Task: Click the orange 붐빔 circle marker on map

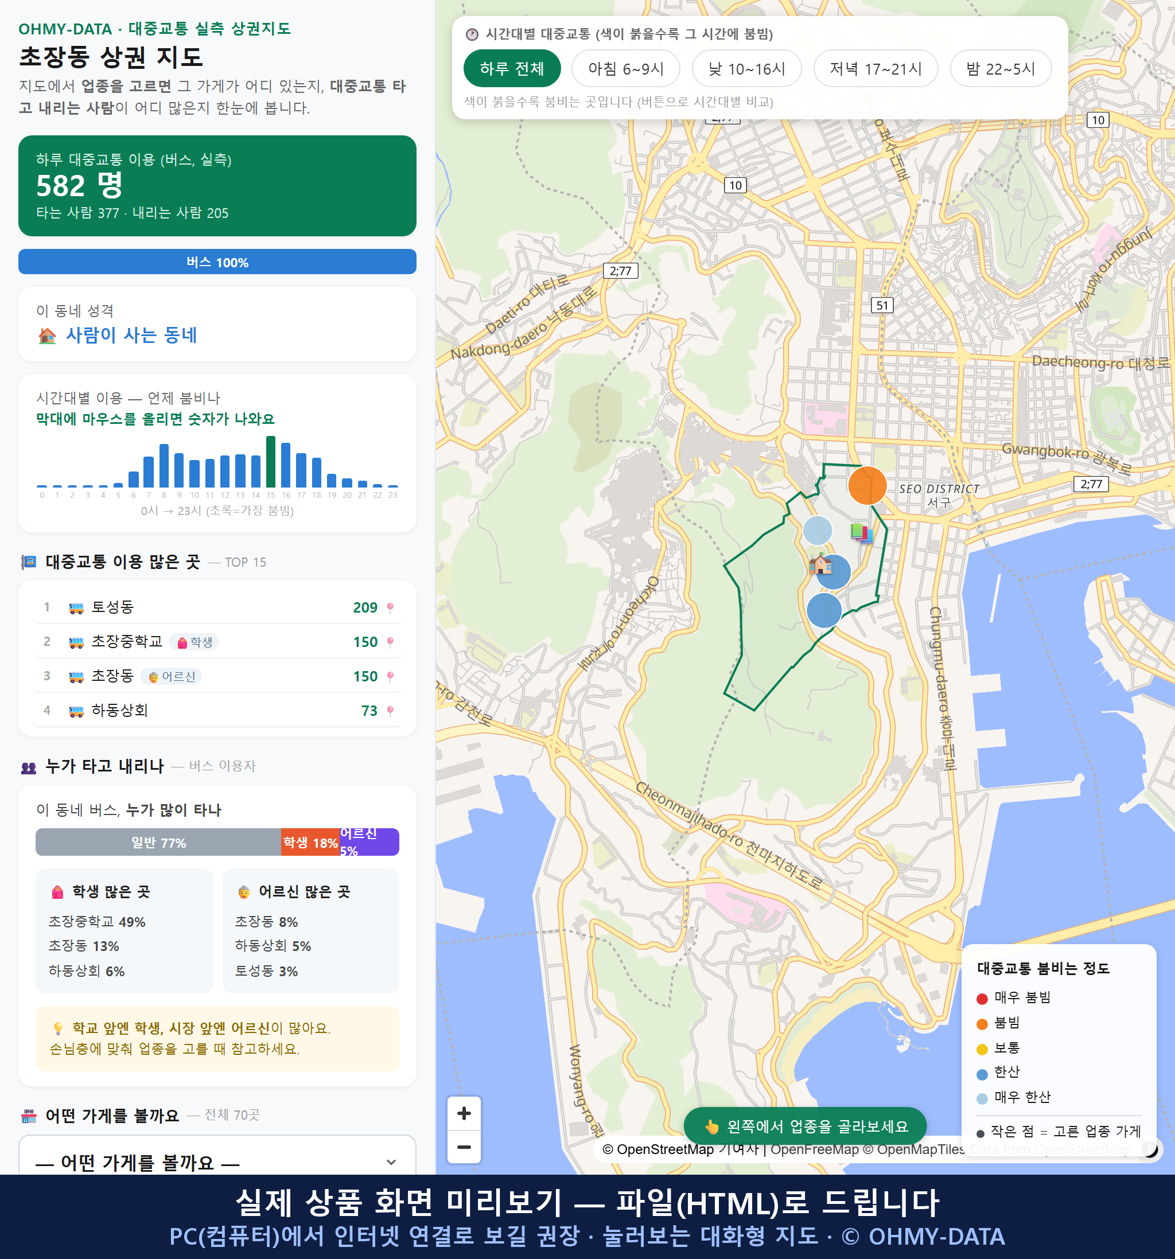Action: [867, 486]
